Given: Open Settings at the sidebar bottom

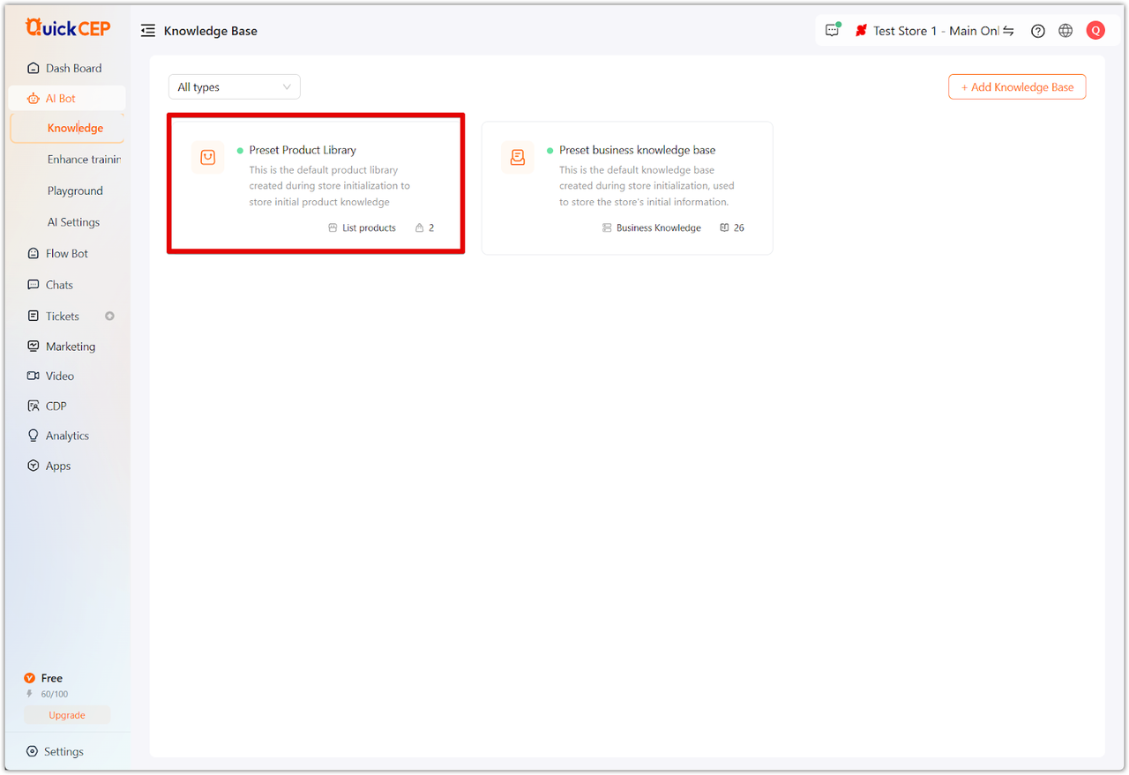Looking at the screenshot, I should click(64, 751).
